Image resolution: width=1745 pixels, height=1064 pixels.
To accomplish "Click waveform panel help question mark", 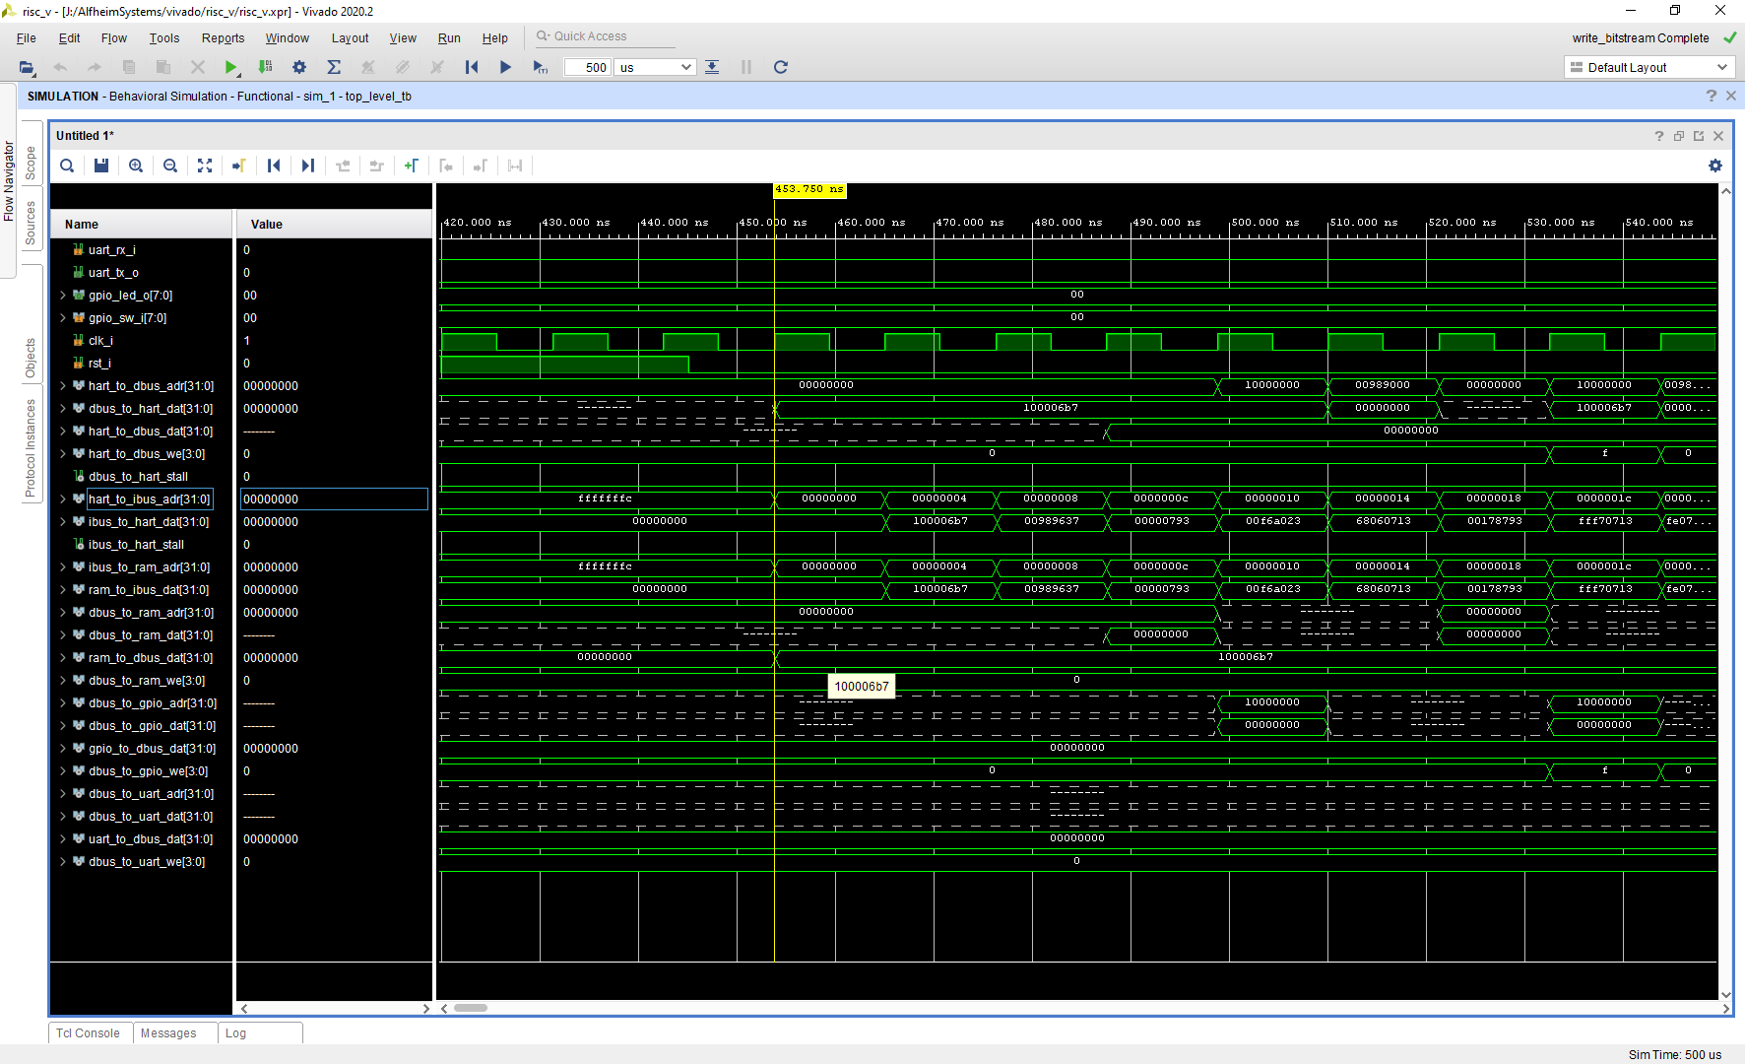I will 1659,136.
